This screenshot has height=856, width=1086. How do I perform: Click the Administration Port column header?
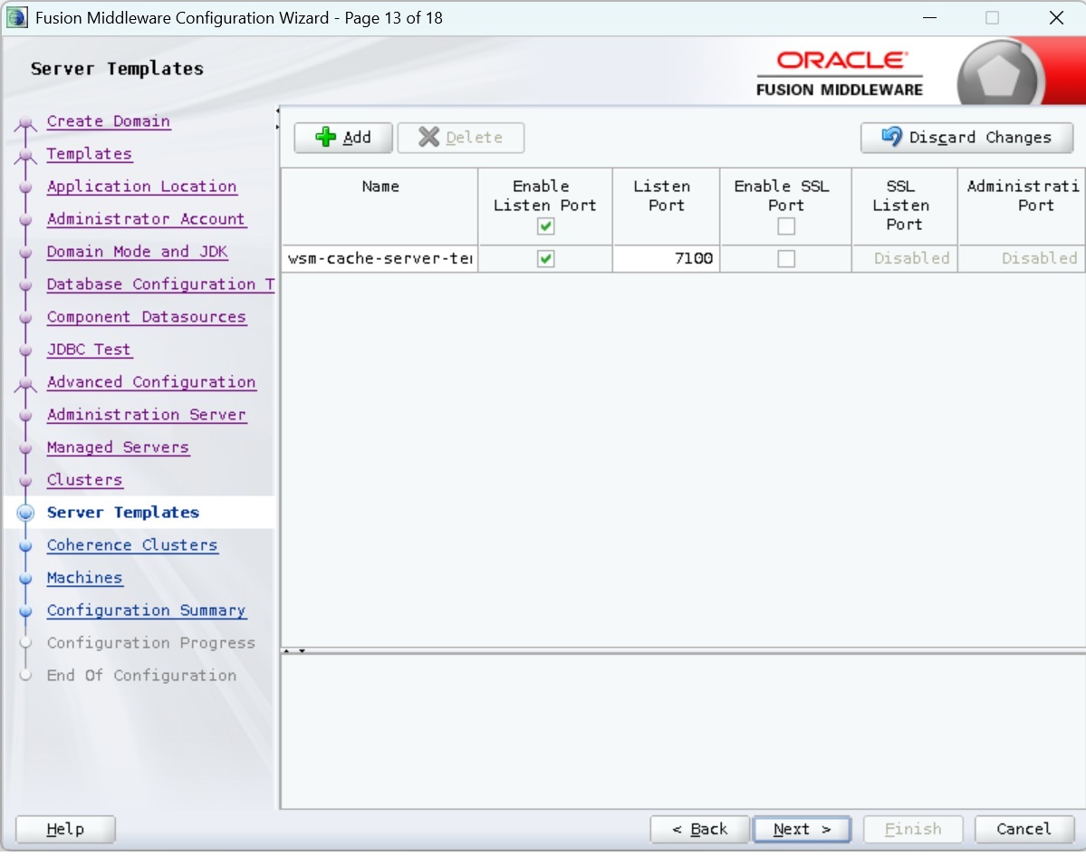point(1022,207)
